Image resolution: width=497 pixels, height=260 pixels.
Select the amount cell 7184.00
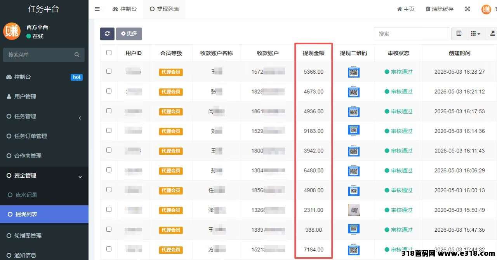[314, 250]
